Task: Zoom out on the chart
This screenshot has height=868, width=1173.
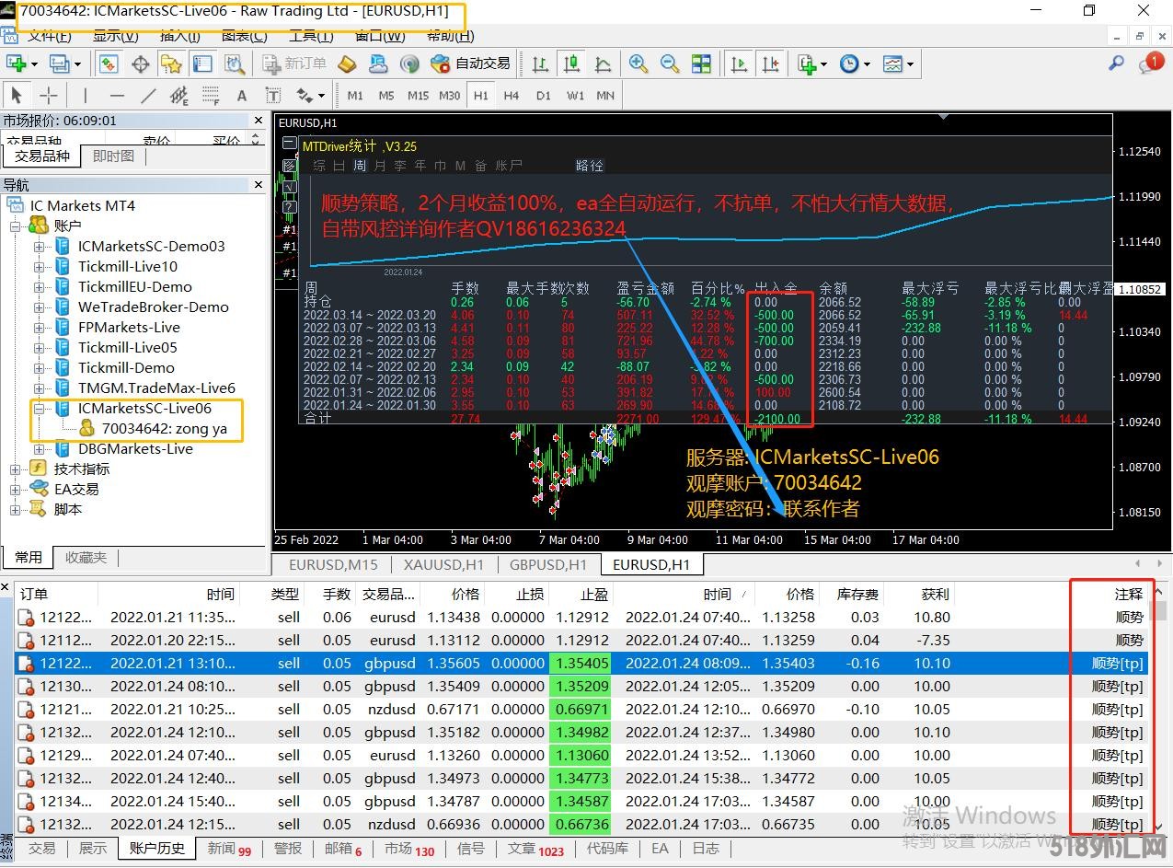Action: coord(670,64)
